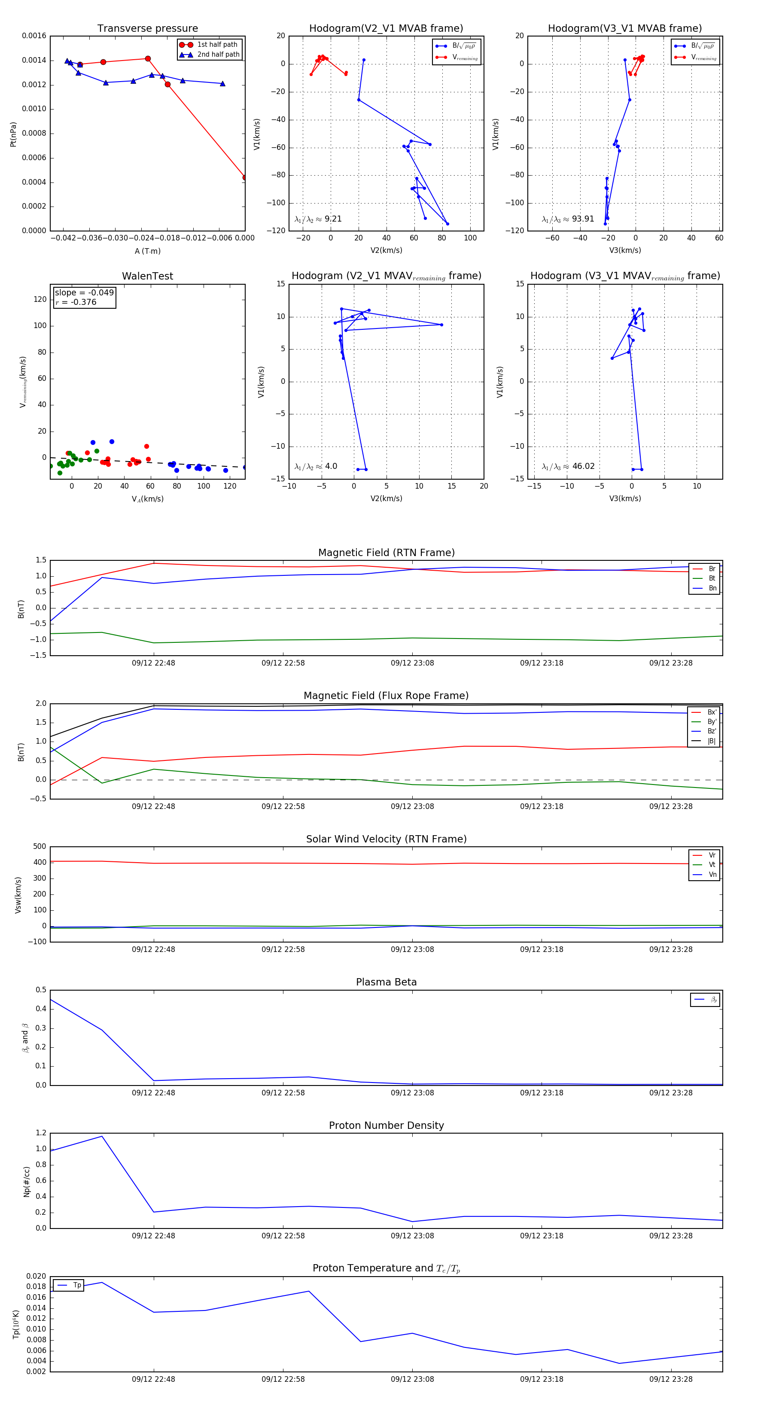Click "09/12 23:18" tick under RTN Magnetic Field
Viewport: 773px width, 1417px height.
542,663
